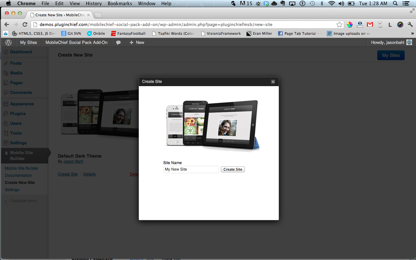Click the hourglass extension icon
The height and width of the screenshot is (260, 416).
coord(380,24)
